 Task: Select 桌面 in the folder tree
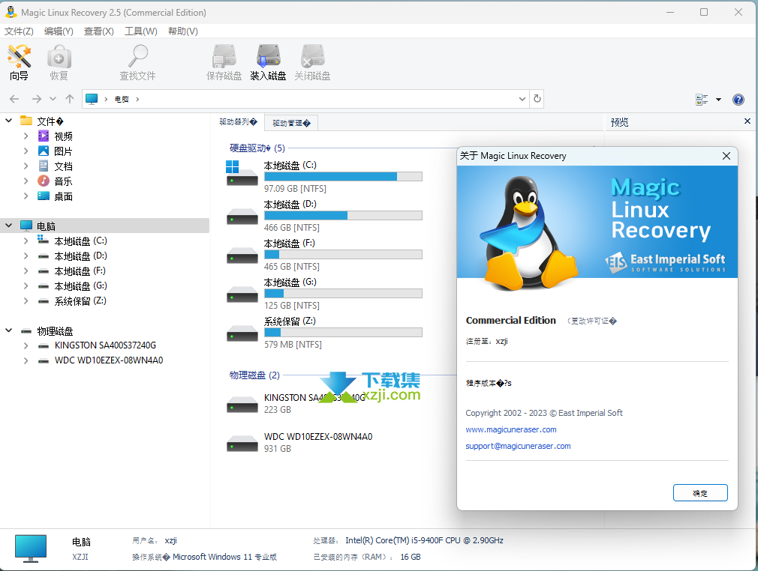(x=63, y=196)
